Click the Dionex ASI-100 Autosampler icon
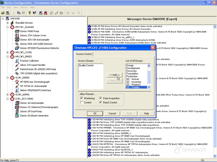Viewport: 217px width, 162px height. click(x=17, y=40)
